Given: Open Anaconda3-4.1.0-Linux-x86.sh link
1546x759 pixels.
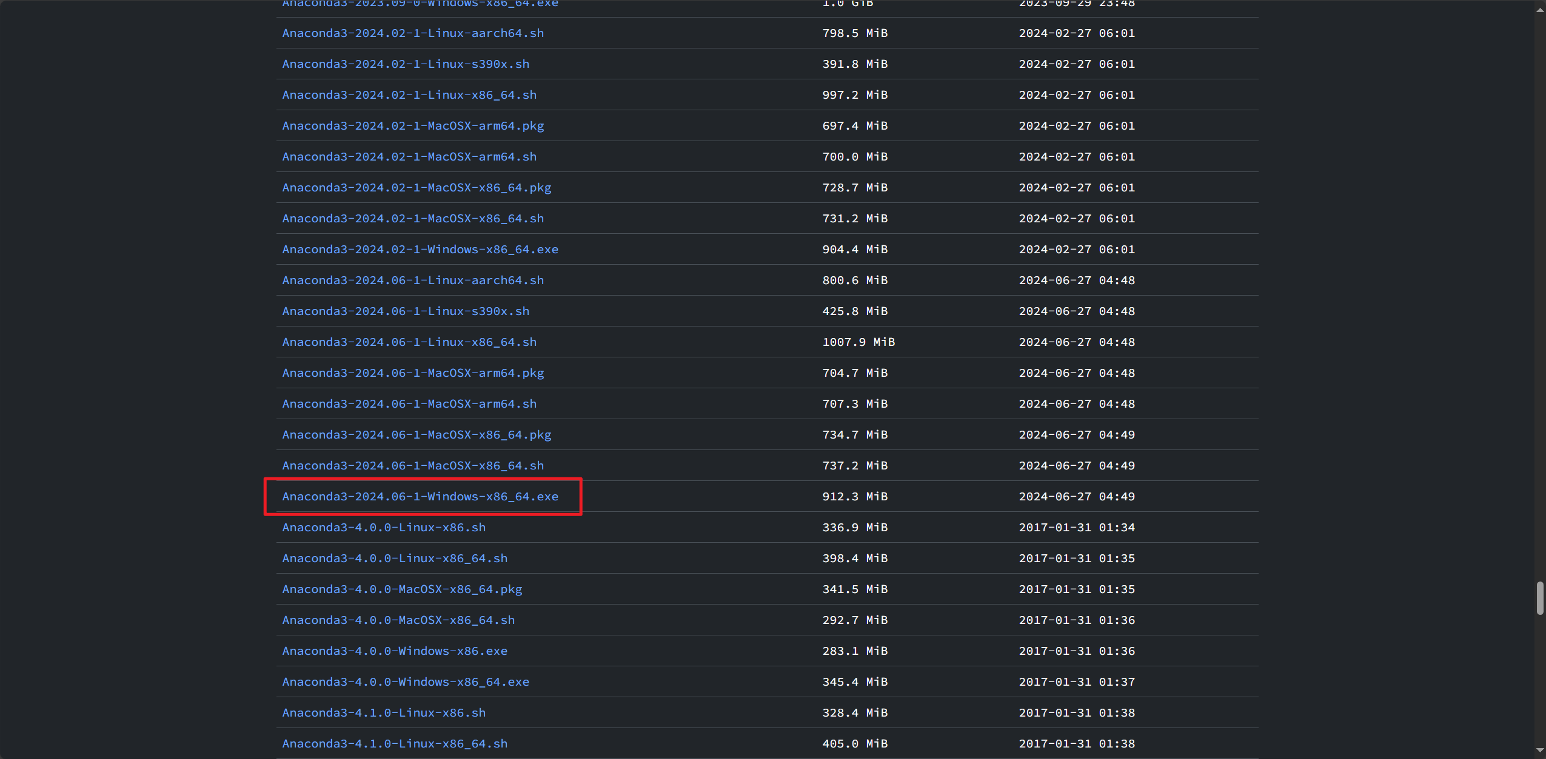Looking at the screenshot, I should (384, 713).
